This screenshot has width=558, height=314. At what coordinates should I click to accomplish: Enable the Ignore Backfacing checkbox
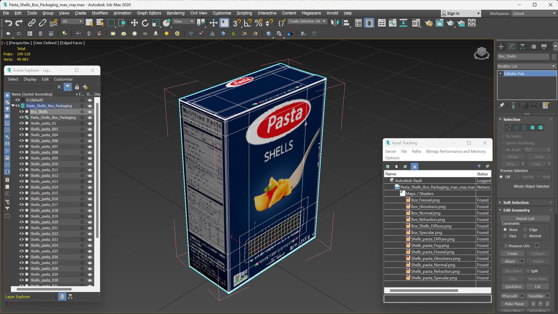click(x=503, y=143)
